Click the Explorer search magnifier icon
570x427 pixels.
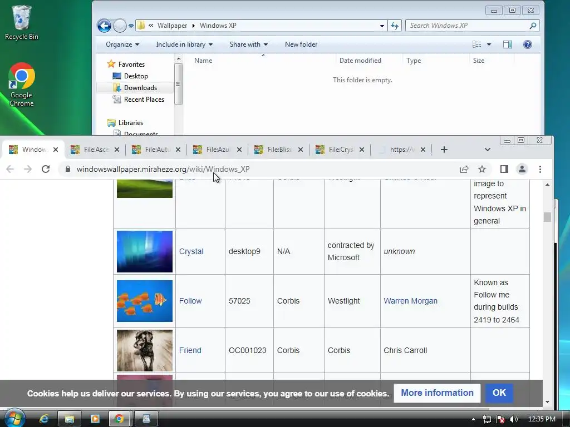(533, 26)
